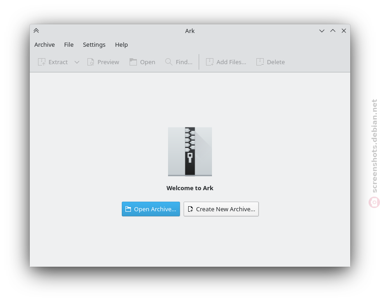Close the Ark window
The width and height of the screenshot is (380, 302).
pos(344,31)
